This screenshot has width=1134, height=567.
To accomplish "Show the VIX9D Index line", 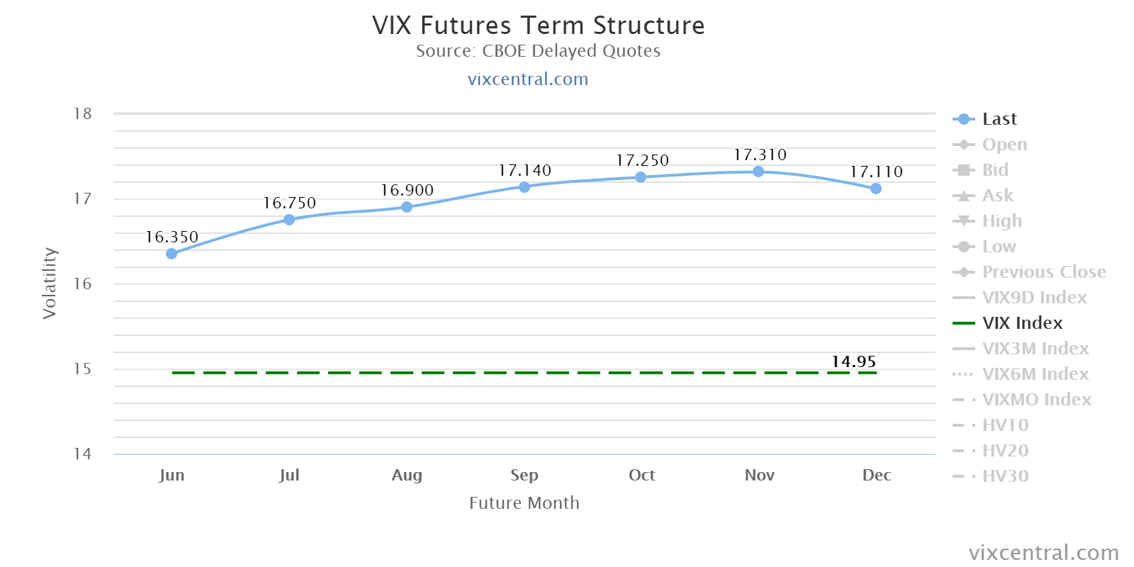I will [x=1034, y=298].
